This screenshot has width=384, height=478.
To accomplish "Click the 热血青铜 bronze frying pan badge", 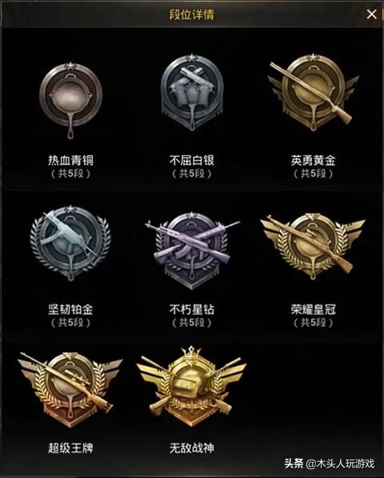I will click(x=70, y=100).
